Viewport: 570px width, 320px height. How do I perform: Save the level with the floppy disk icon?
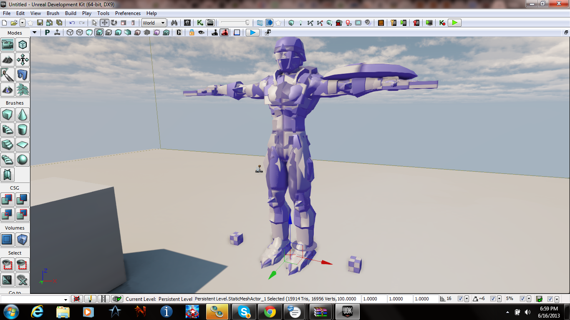40,23
